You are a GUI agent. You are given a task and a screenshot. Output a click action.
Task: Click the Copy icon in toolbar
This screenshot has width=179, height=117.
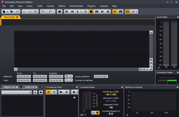[x=30, y=12]
